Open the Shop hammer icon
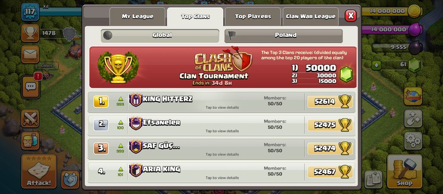 405,171
